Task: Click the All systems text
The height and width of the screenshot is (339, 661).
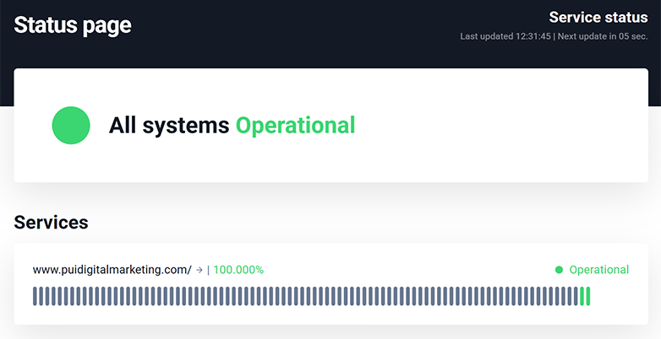Action: pos(169,126)
